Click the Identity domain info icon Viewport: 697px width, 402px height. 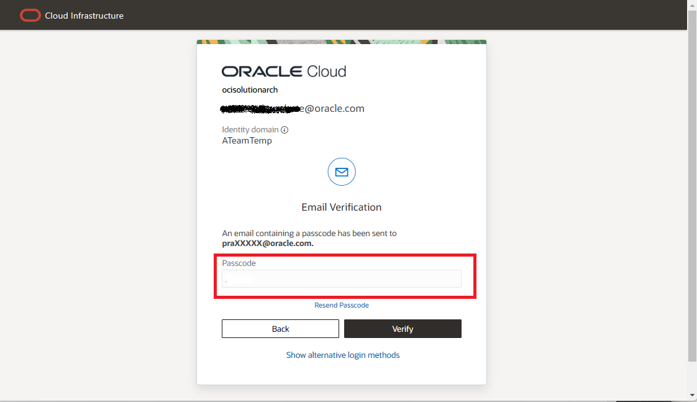[x=285, y=130]
